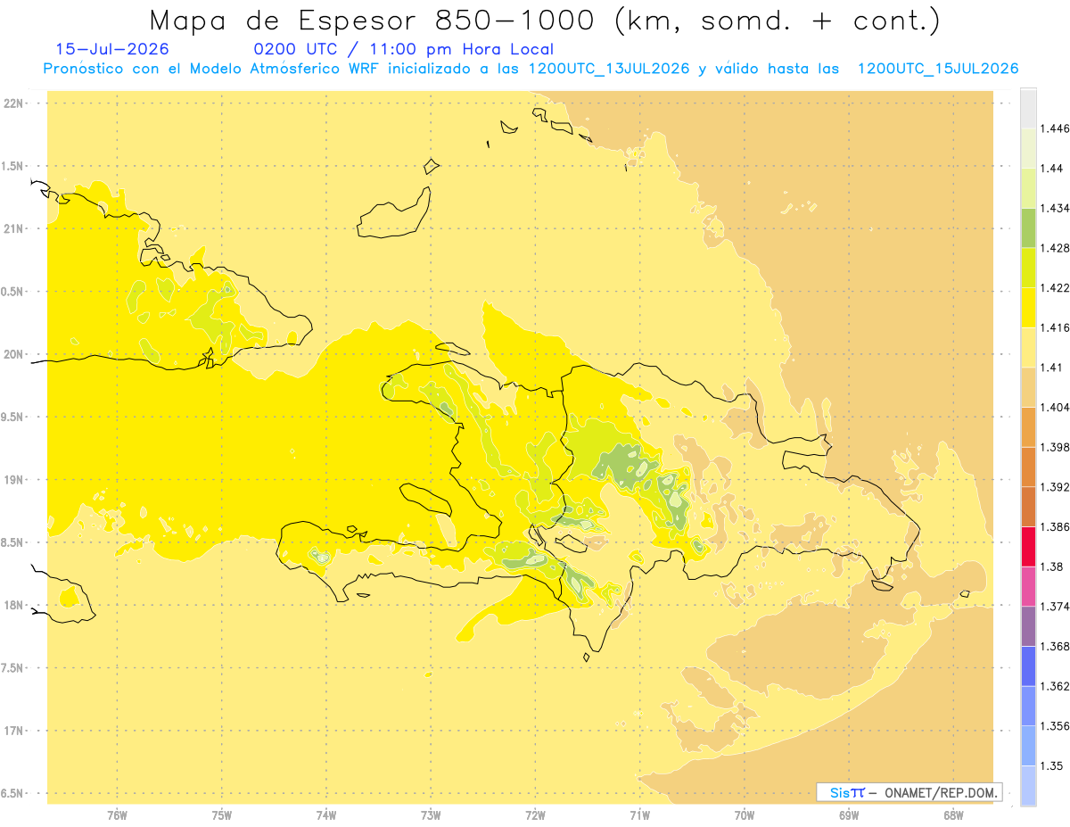This screenshot has width=1070, height=827.
Task: Click the 72W longitude axis label
Action: [x=535, y=815]
